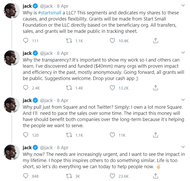The image size is (190, 181).
Task: Share the Square vs Twitter tweet
Action: point(155,135)
